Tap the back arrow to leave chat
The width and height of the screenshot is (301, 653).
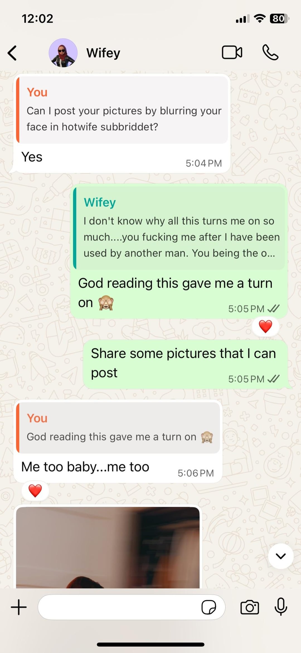tap(12, 53)
